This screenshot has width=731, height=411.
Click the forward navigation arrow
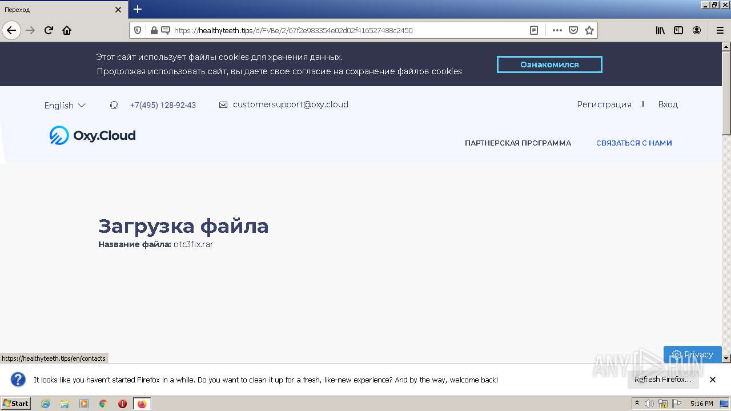click(30, 30)
